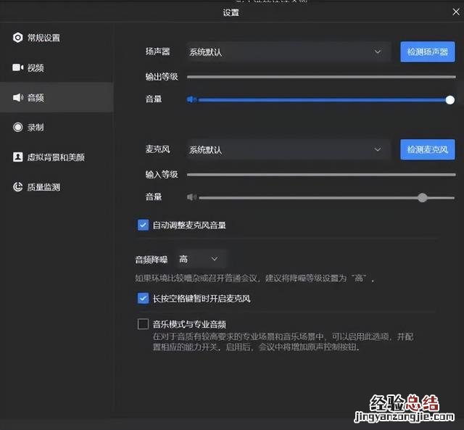Click the 麦克风 label
The image size is (464, 430).
pyautogui.click(x=157, y=149)
